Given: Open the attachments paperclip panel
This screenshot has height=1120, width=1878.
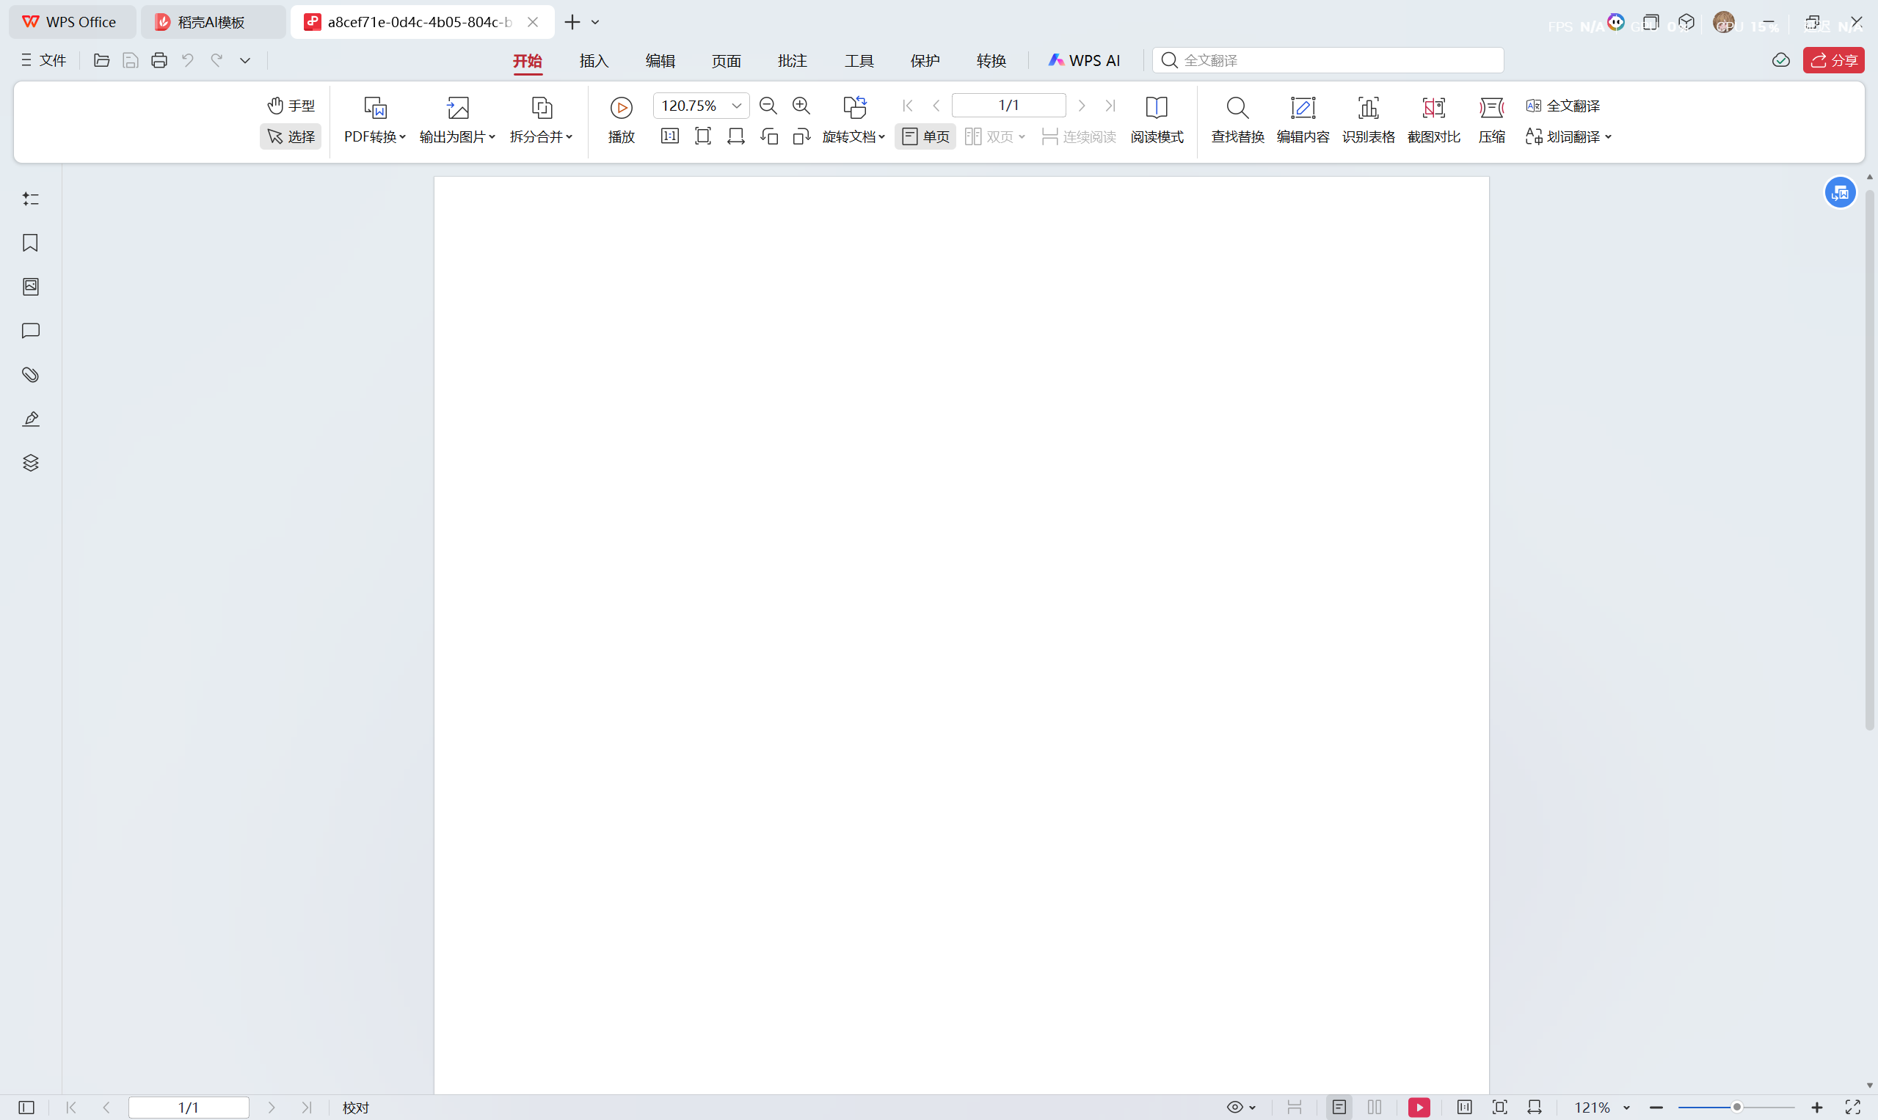Looking at the screenshot, I should [30, 375].
